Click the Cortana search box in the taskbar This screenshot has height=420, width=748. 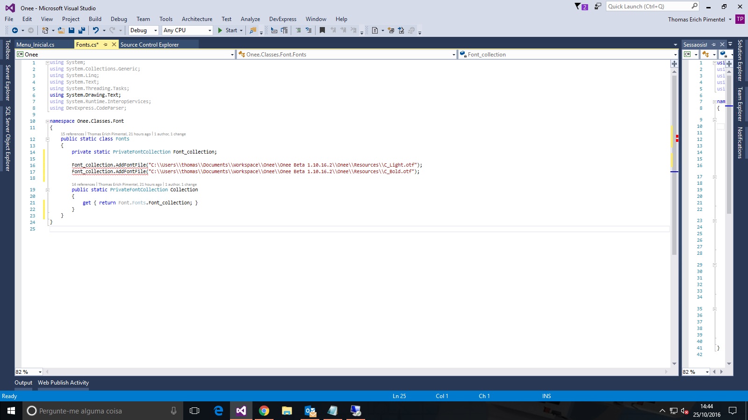tap(103, 411)
